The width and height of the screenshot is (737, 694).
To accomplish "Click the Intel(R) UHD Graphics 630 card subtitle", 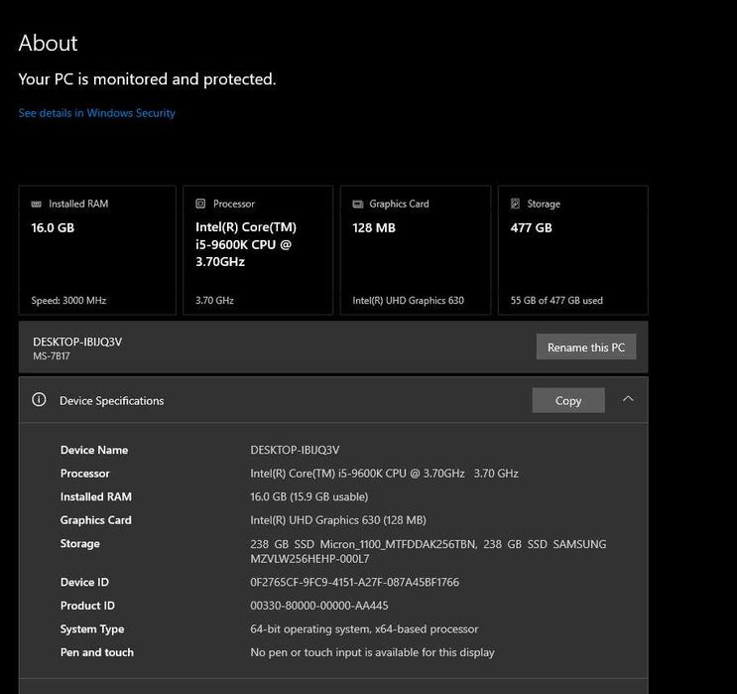I will click(408, 300).
